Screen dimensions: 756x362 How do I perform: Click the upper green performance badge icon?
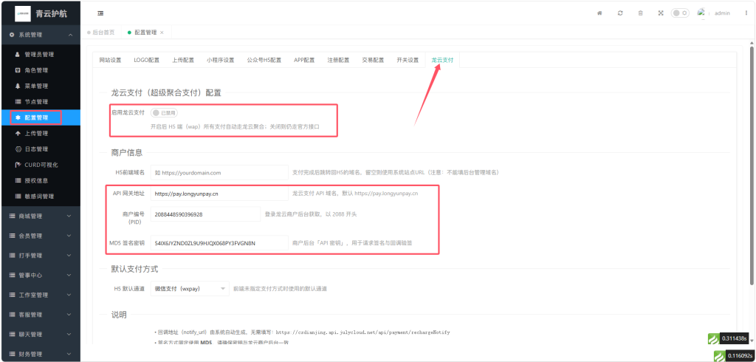pos(713,338)
